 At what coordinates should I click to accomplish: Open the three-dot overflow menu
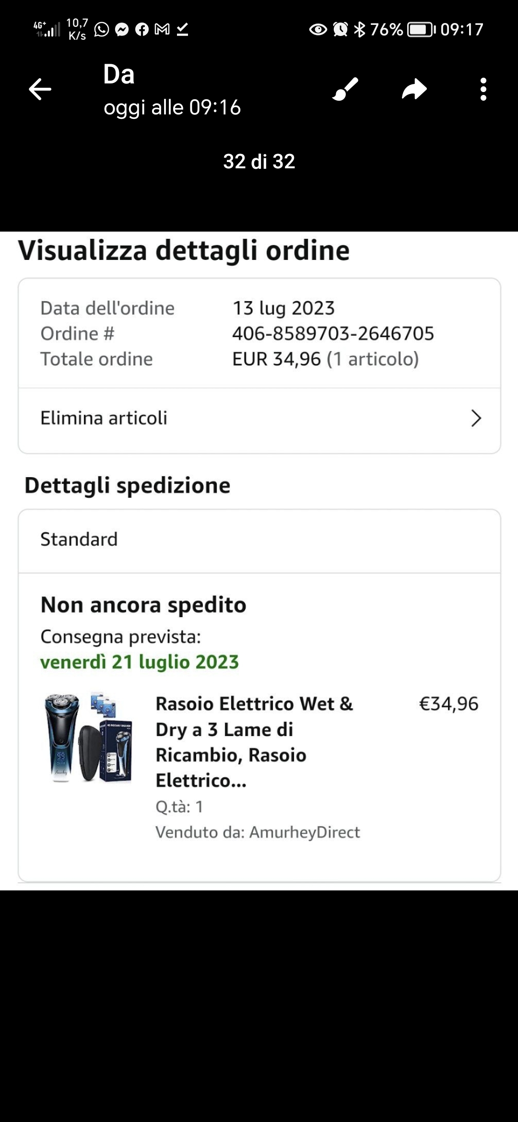[x=483, y=89]
